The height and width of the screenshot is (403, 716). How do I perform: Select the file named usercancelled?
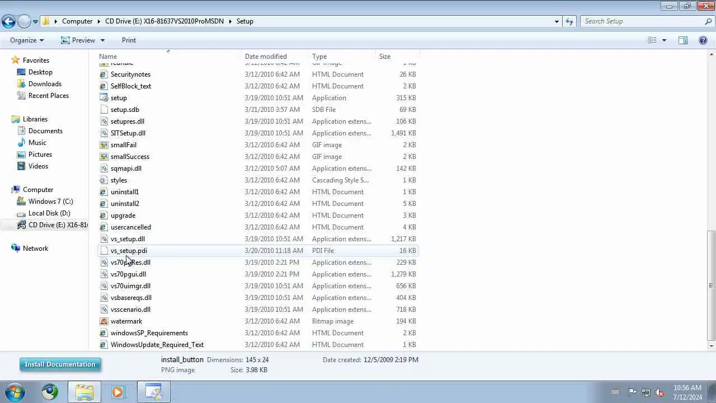[x=131, y=227]
